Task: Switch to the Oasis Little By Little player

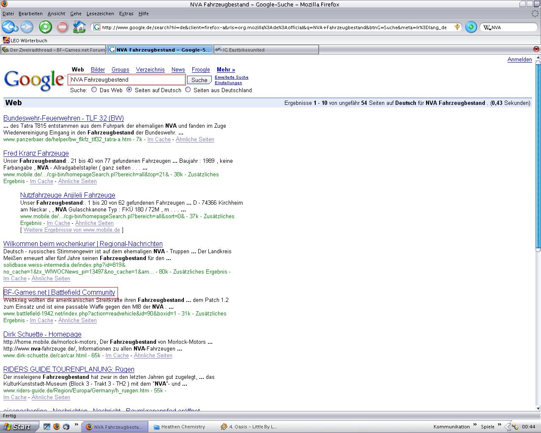Action: (251, 427)
